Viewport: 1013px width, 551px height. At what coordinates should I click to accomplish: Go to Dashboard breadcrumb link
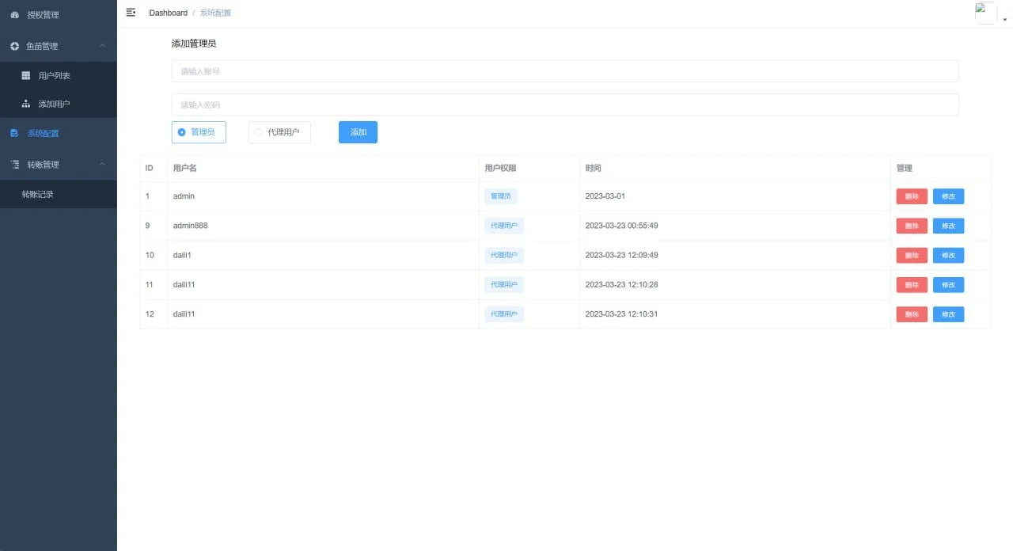click(x=168, y=13)
